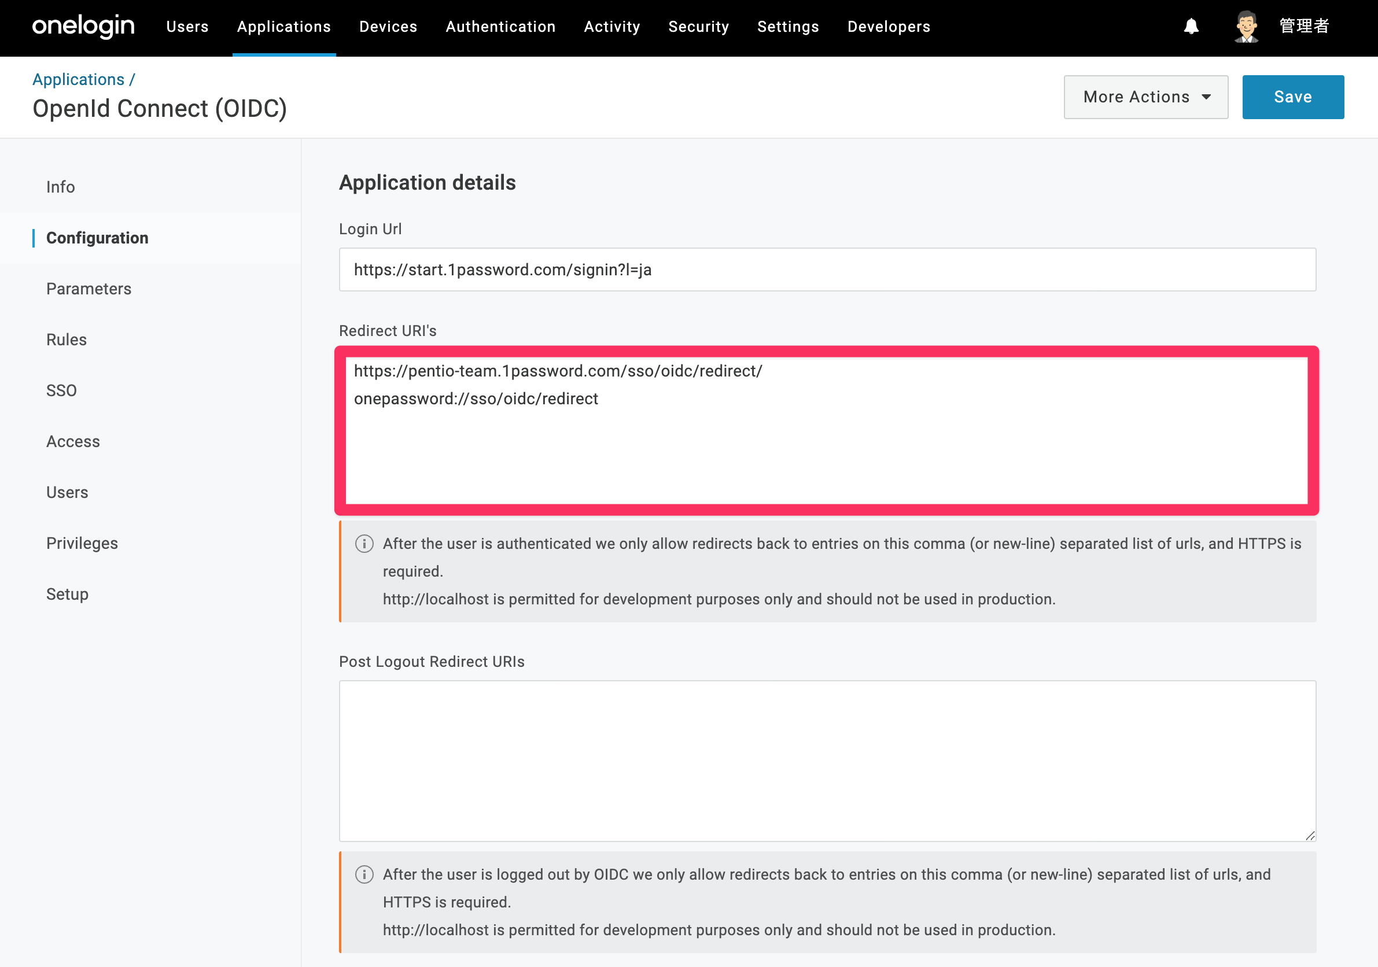Open the Users sidebar tab
1378x967 pixels.
click(x=150, y=493)
